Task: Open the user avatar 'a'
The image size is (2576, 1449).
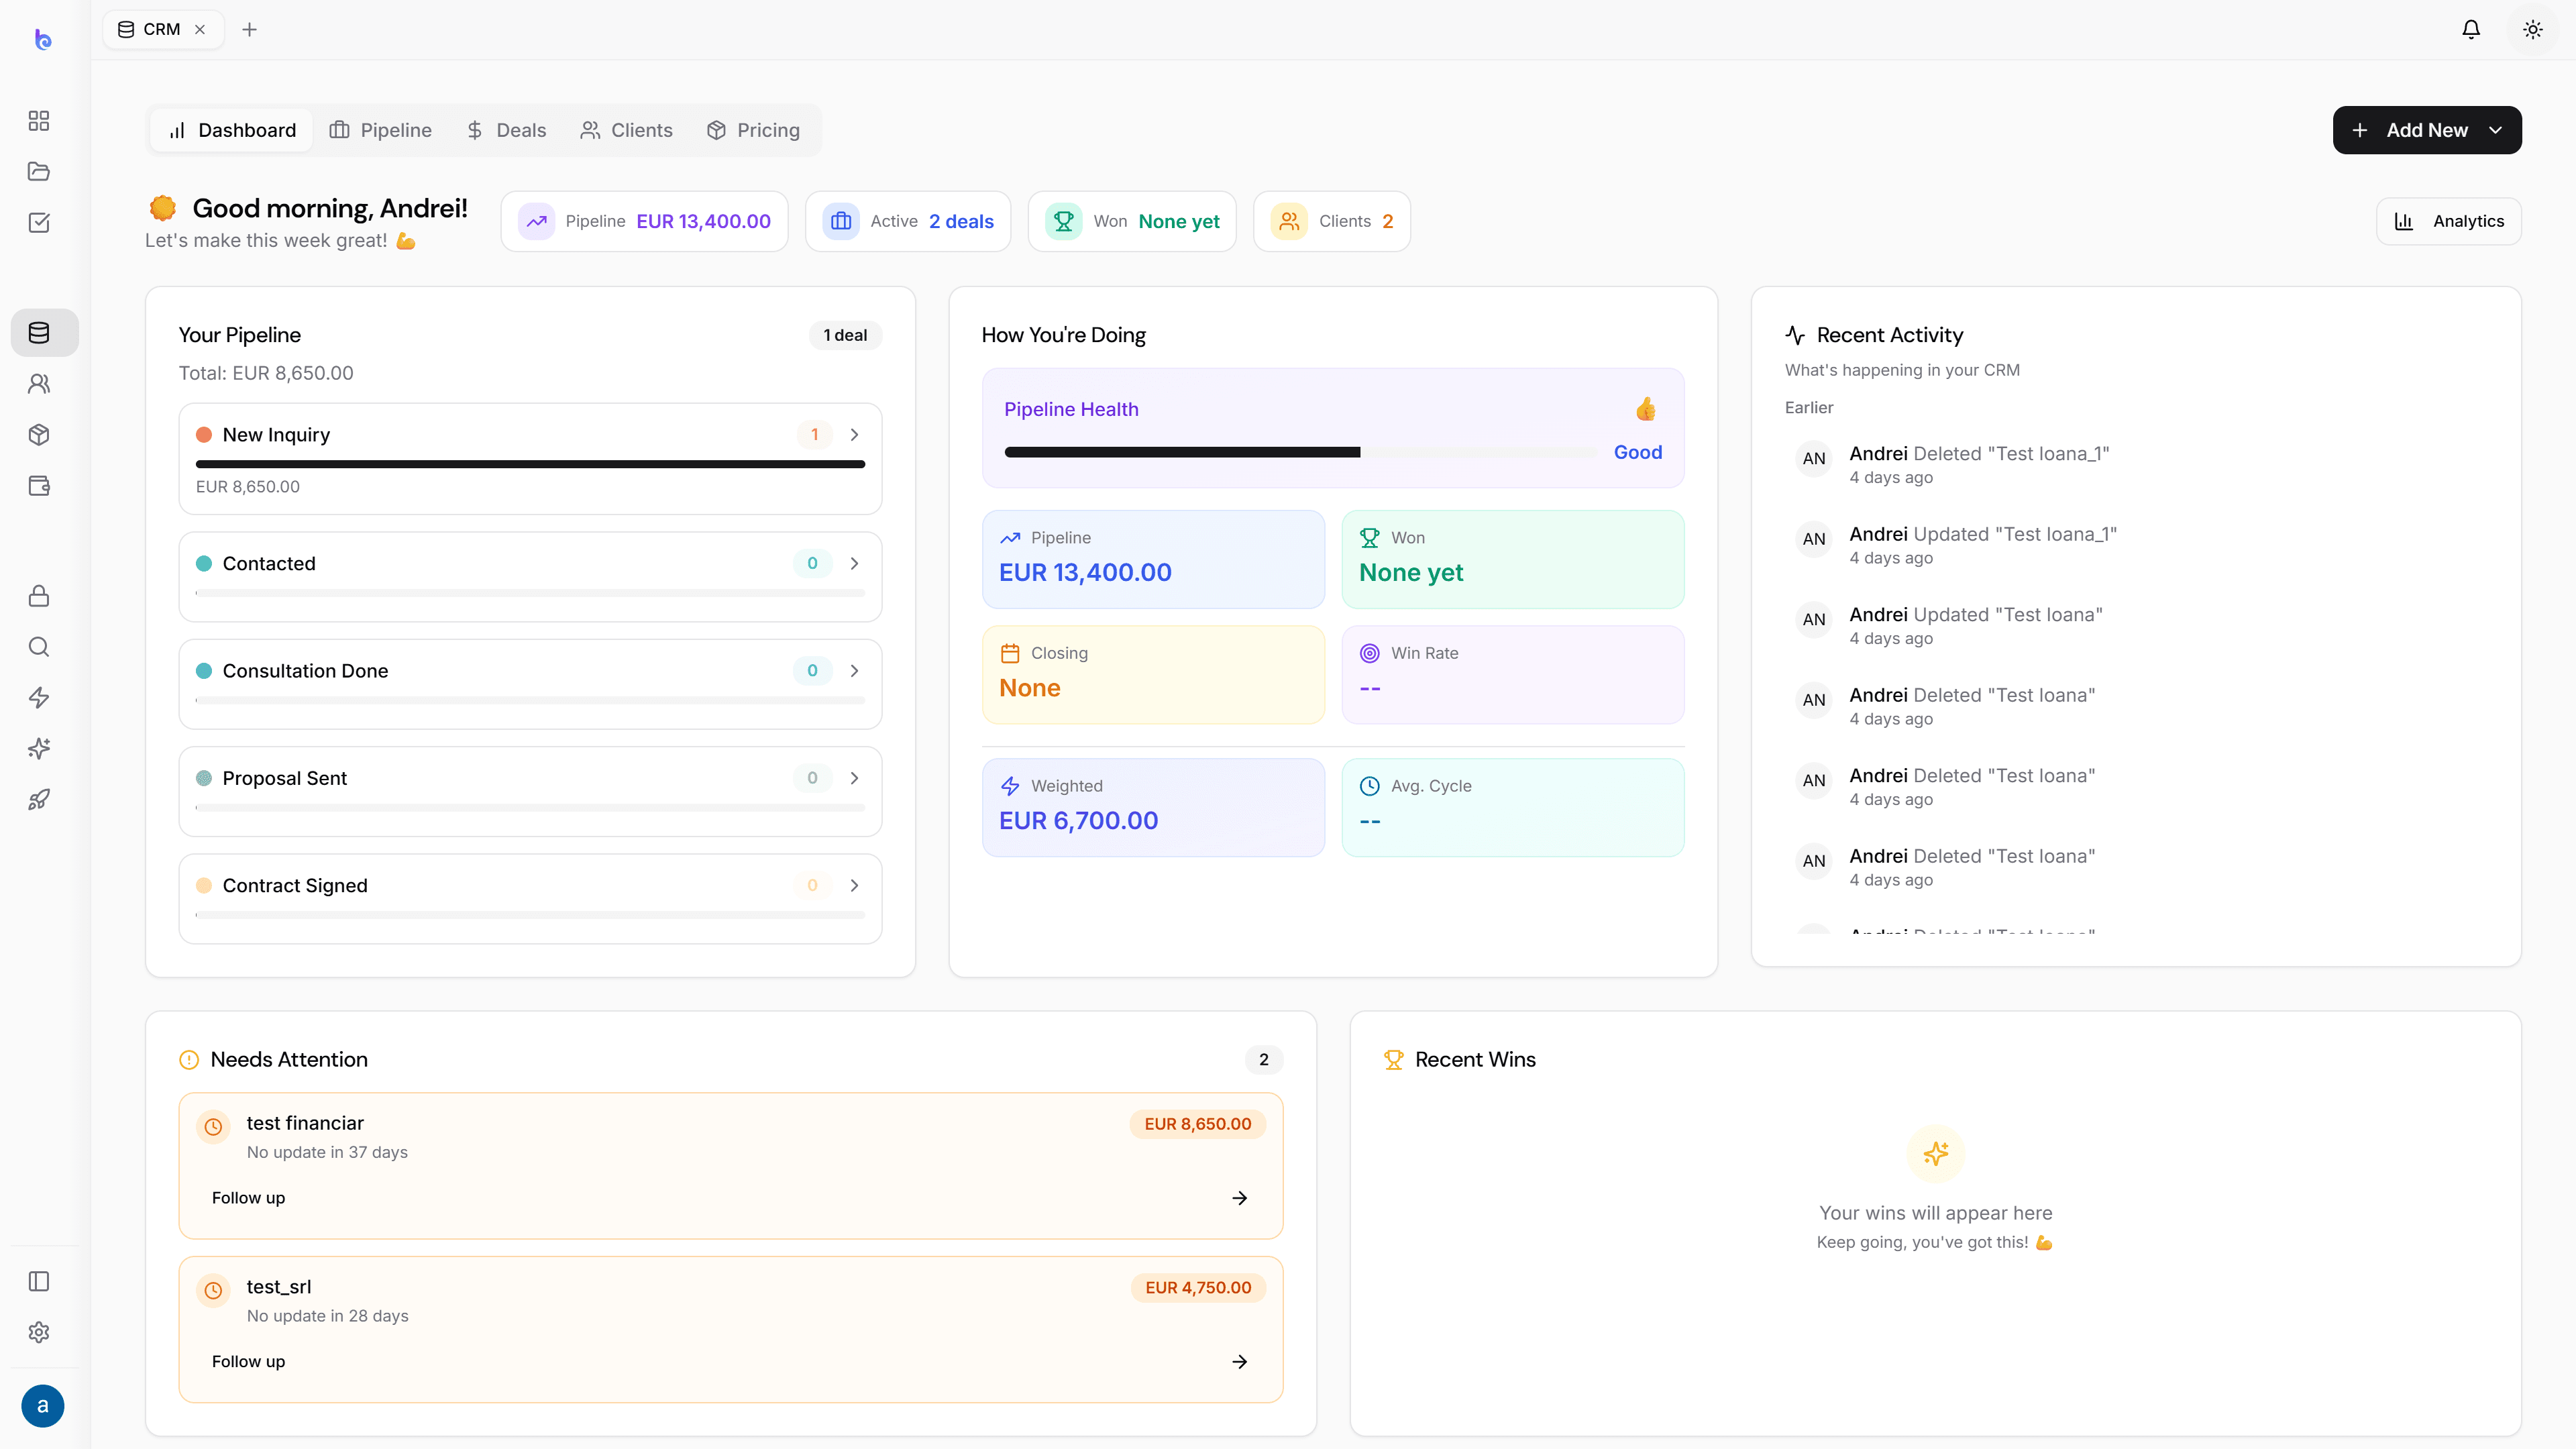Action: click(x=42, y=1405)
